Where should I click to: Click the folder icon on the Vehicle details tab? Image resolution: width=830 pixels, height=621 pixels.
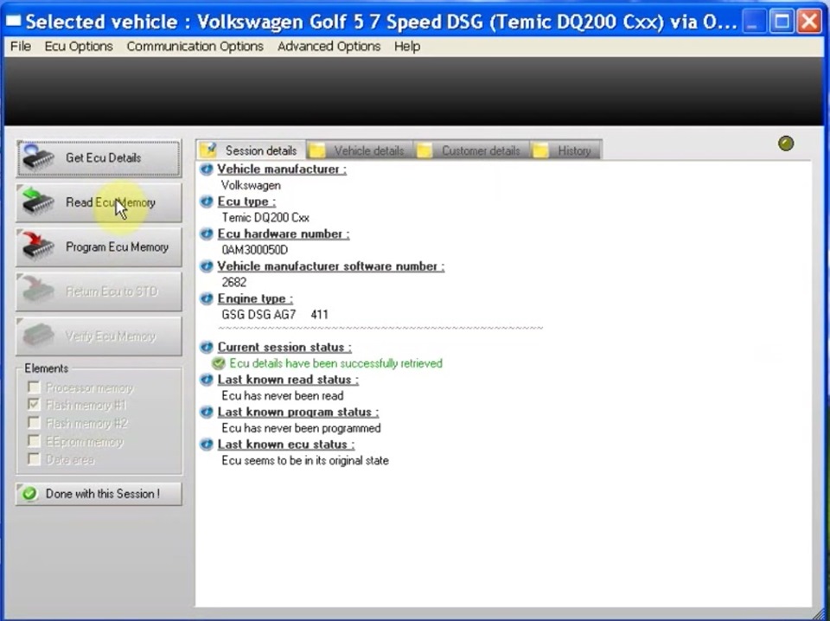pyautogui.click(x=317, y=150)
